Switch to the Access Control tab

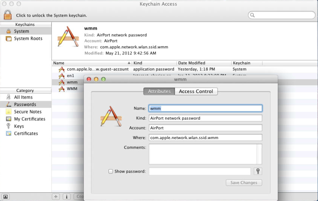tap(196, 91)
